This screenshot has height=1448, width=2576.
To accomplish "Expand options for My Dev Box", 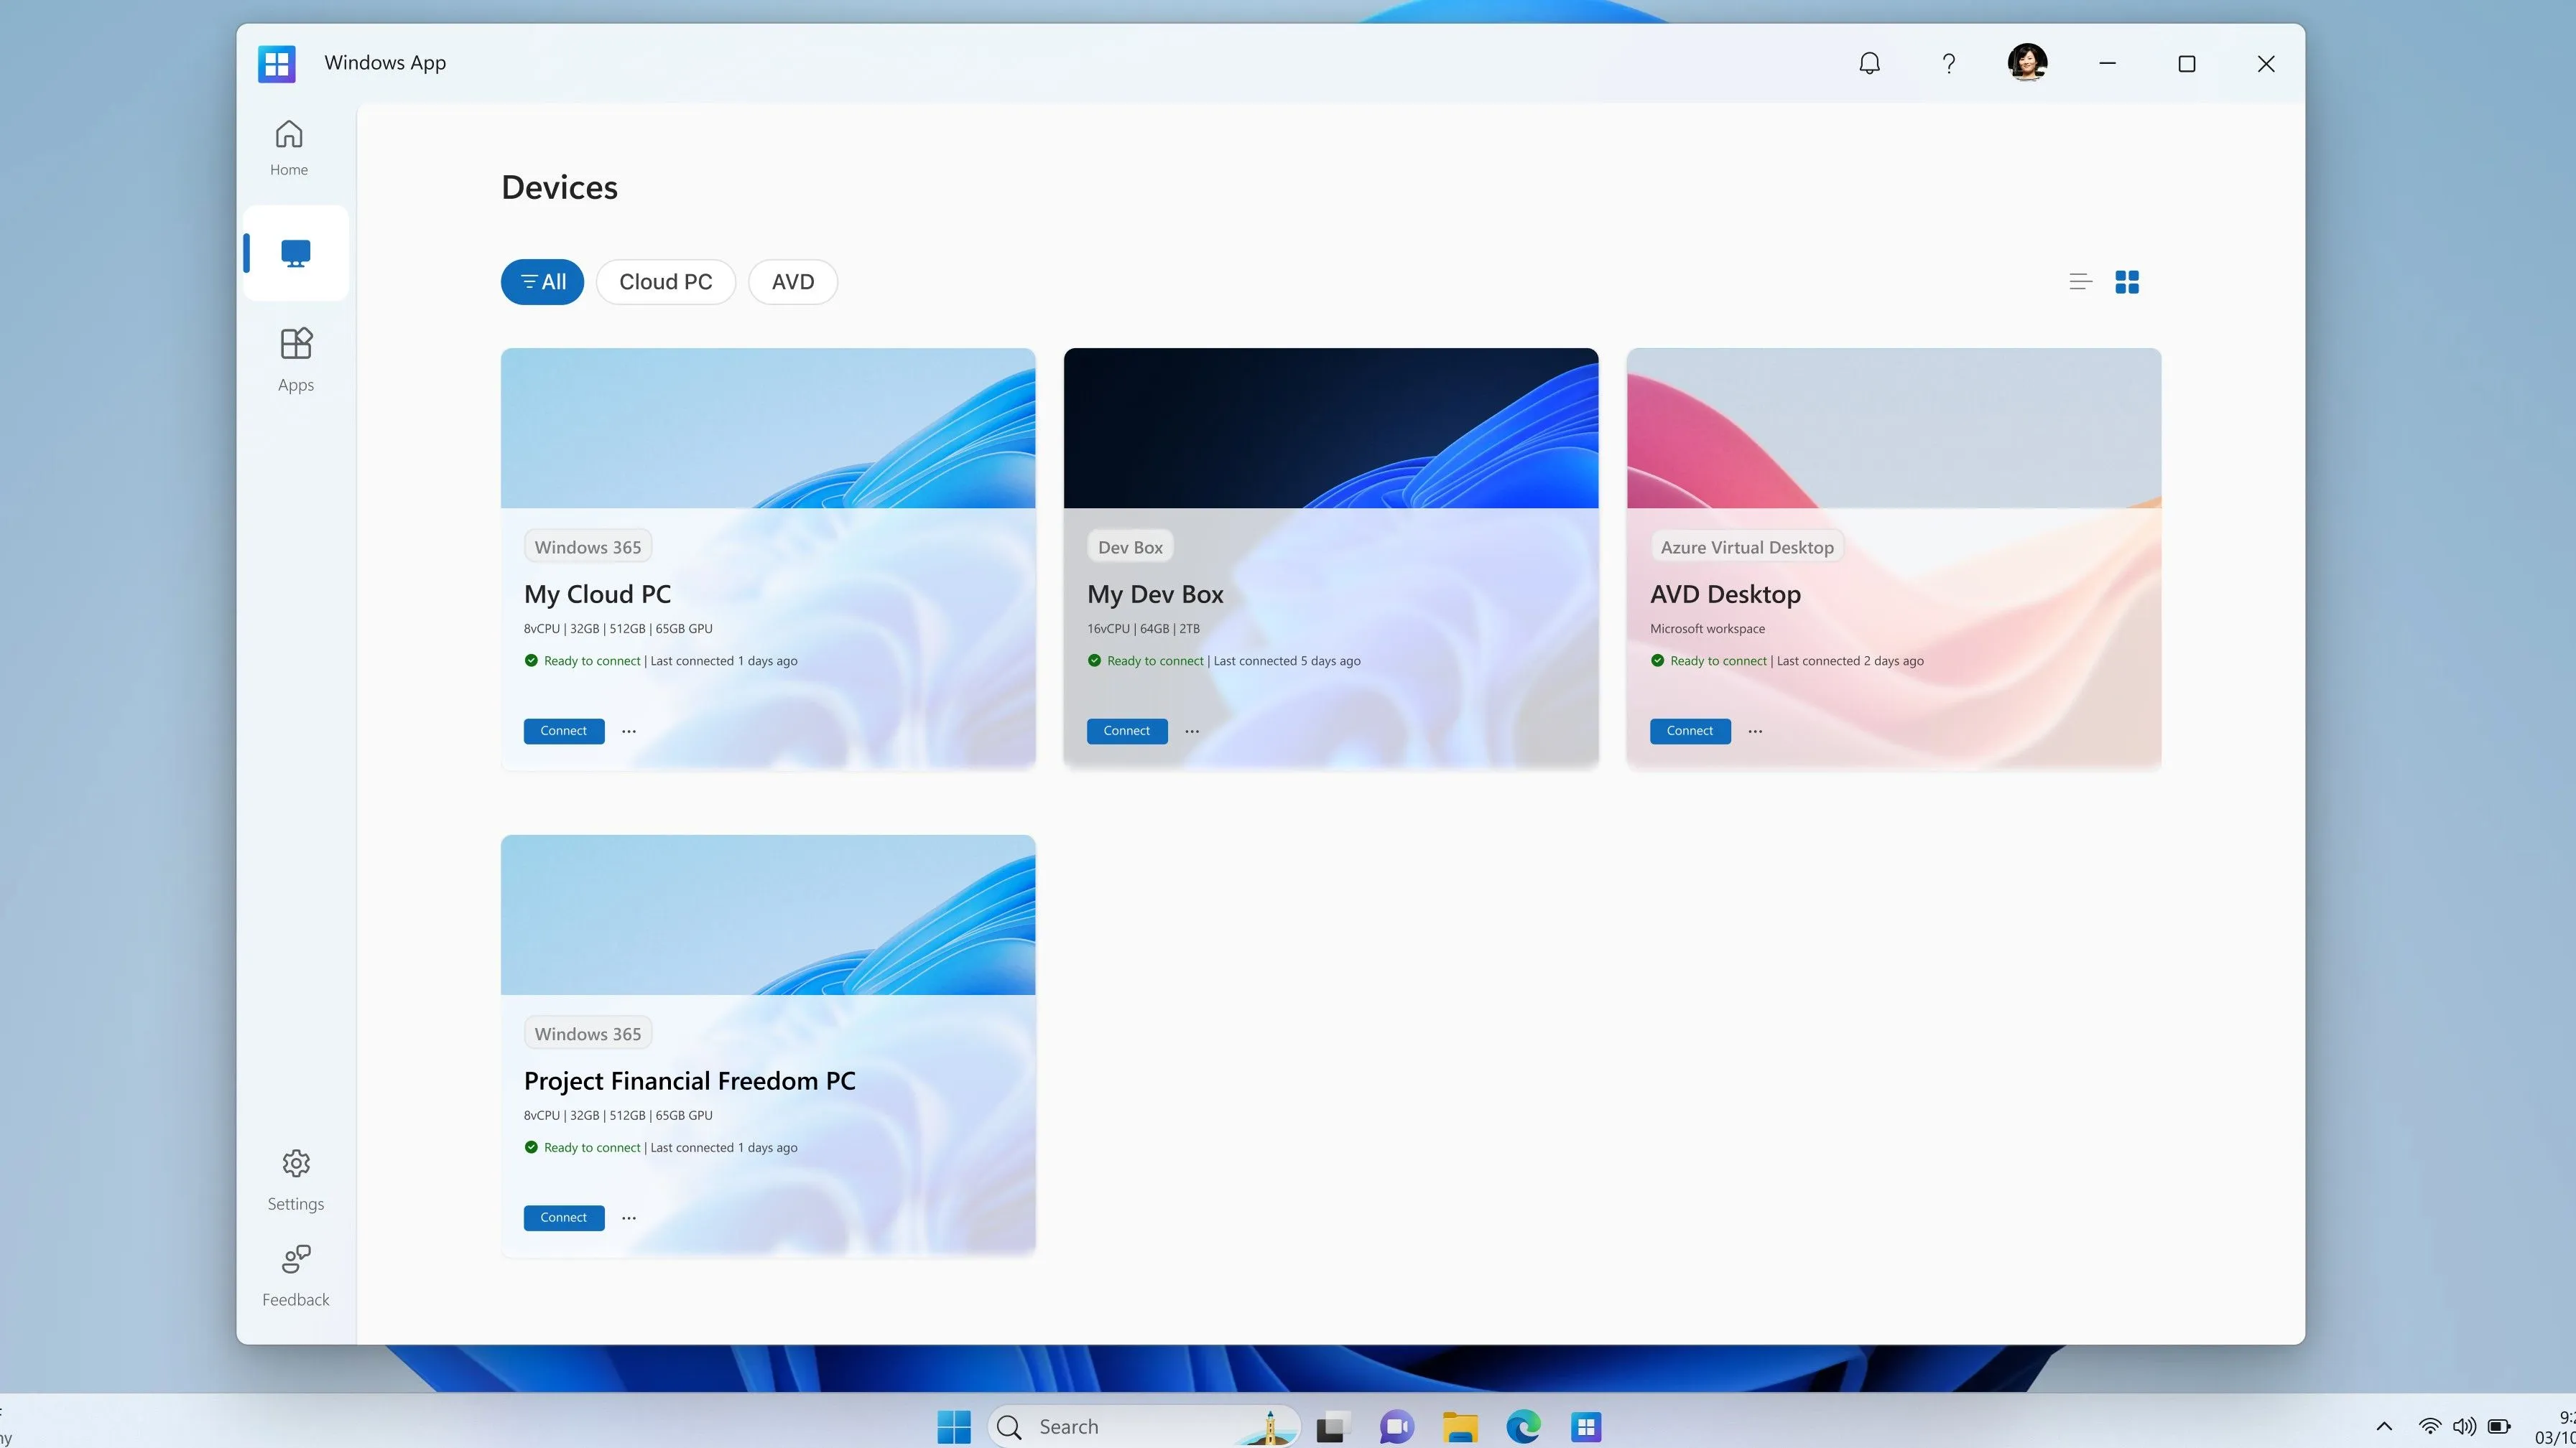I will coord(1192,730).
